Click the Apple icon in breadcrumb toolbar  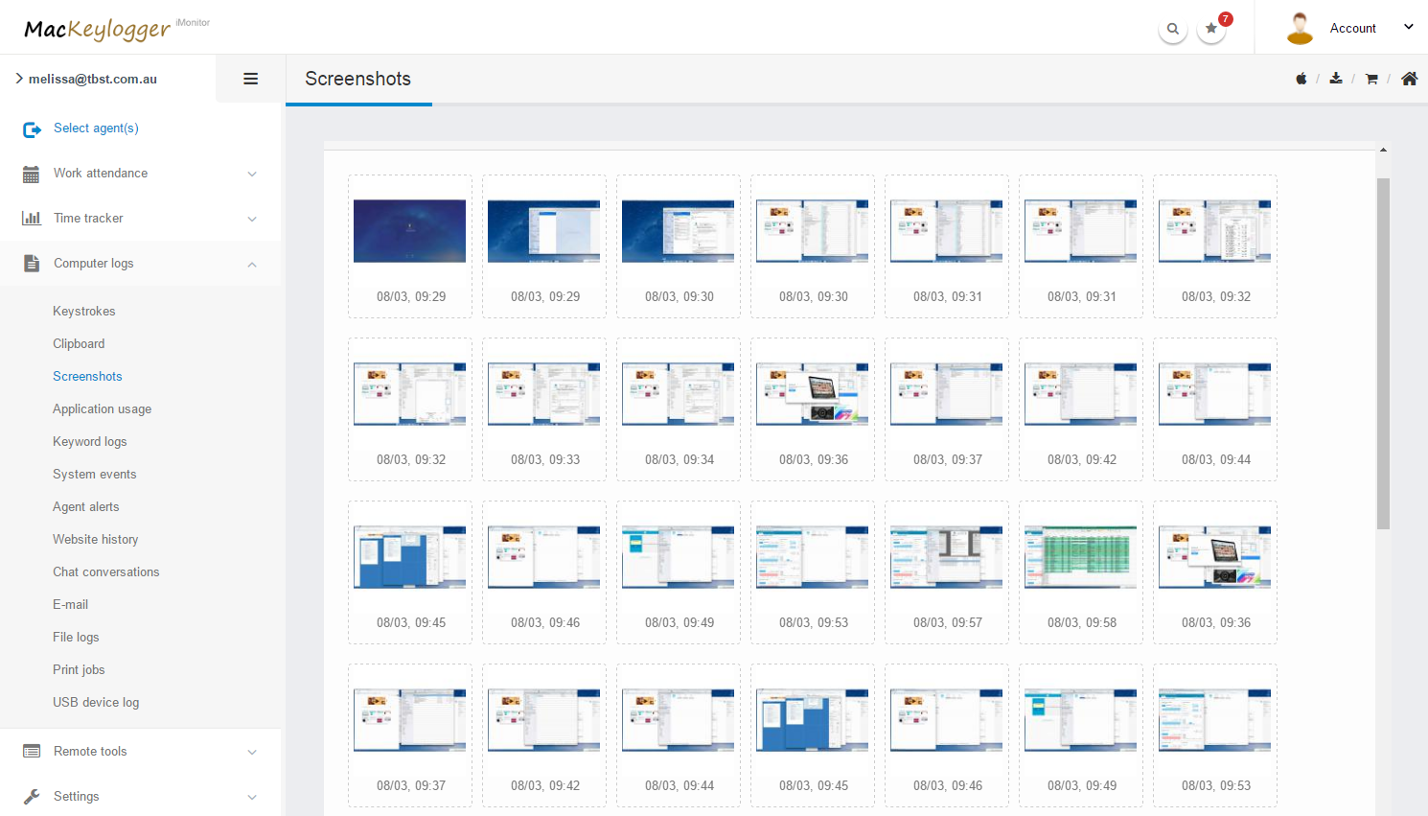click(x=1301, y=79)
